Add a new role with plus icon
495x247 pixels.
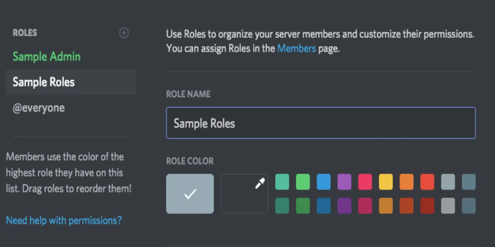[124, 33]
